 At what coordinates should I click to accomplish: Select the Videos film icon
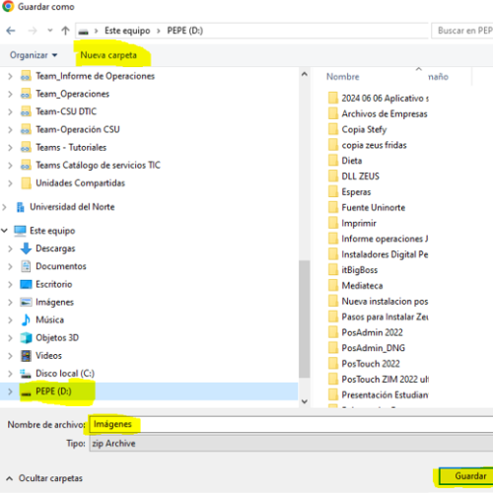pos(26,356)
